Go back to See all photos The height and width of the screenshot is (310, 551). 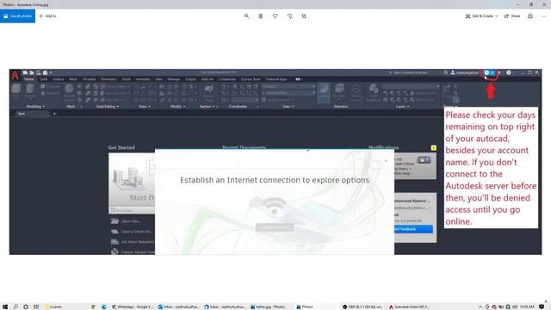coord(17,16)
